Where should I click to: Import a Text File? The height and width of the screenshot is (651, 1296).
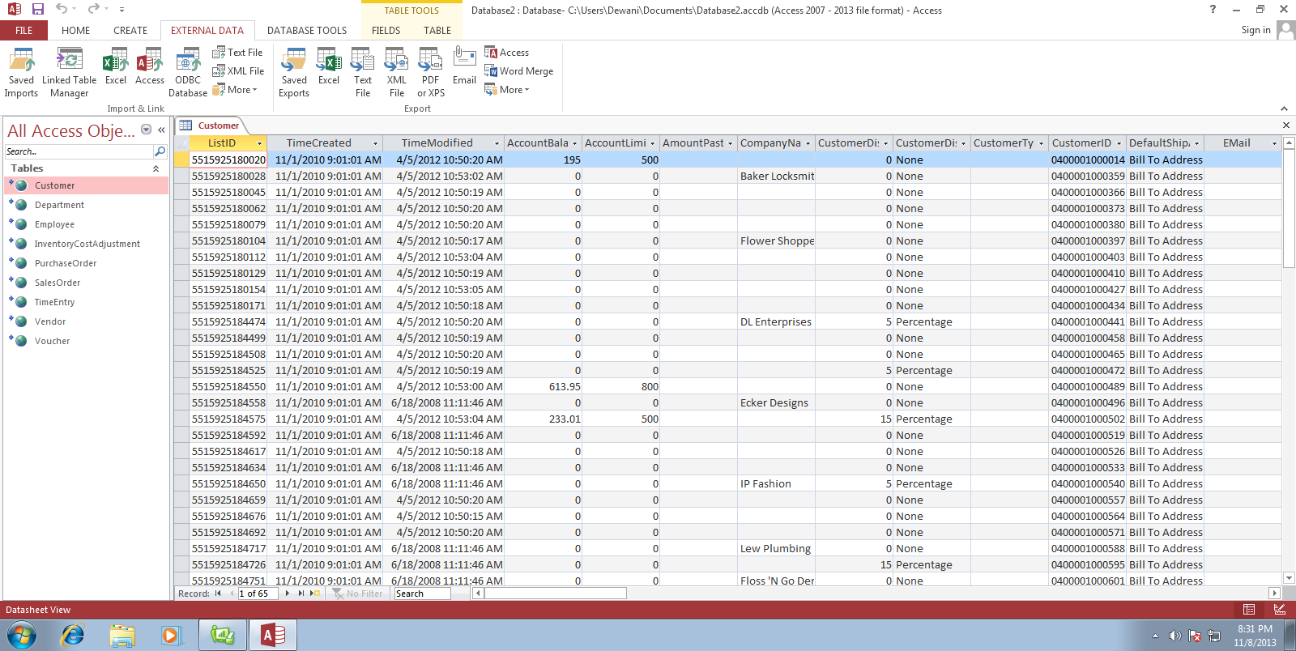[x=237, y=53]
